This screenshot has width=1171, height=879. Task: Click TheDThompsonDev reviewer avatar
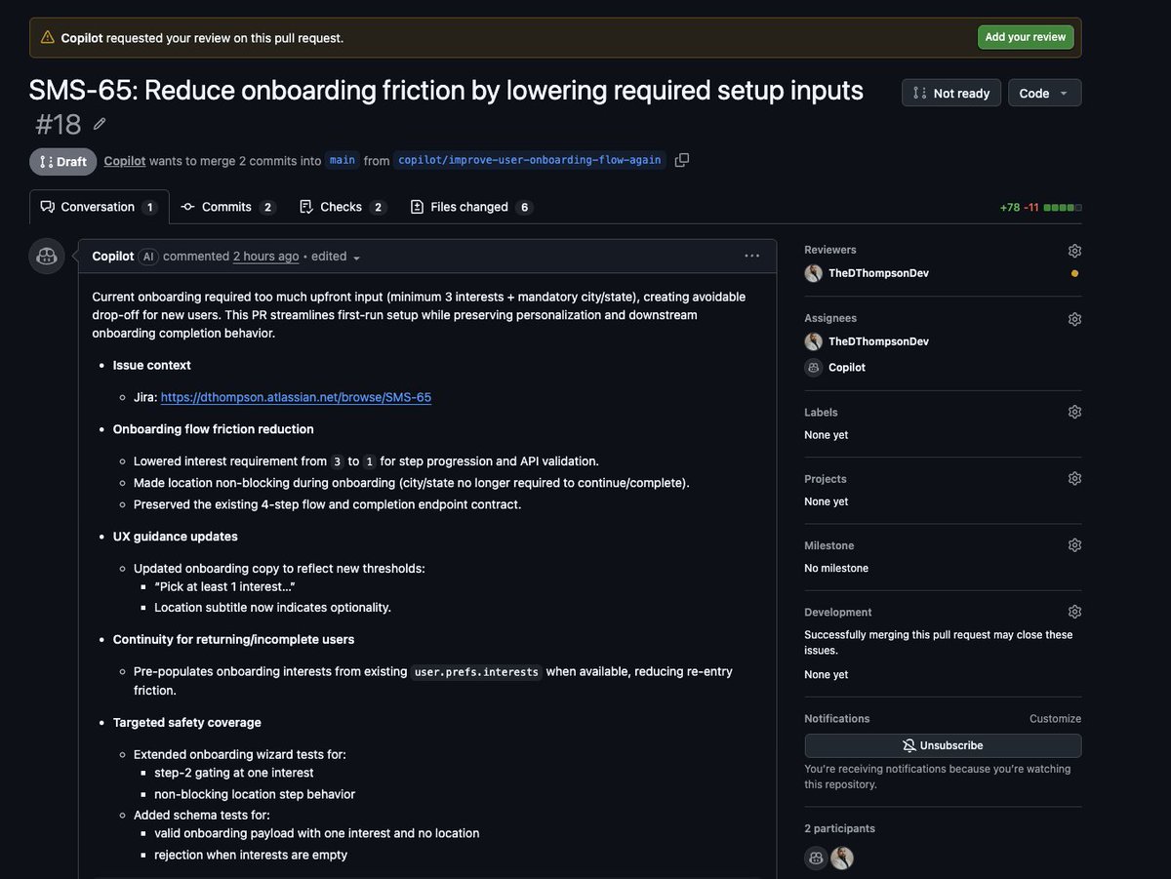(x=813, y=273)
